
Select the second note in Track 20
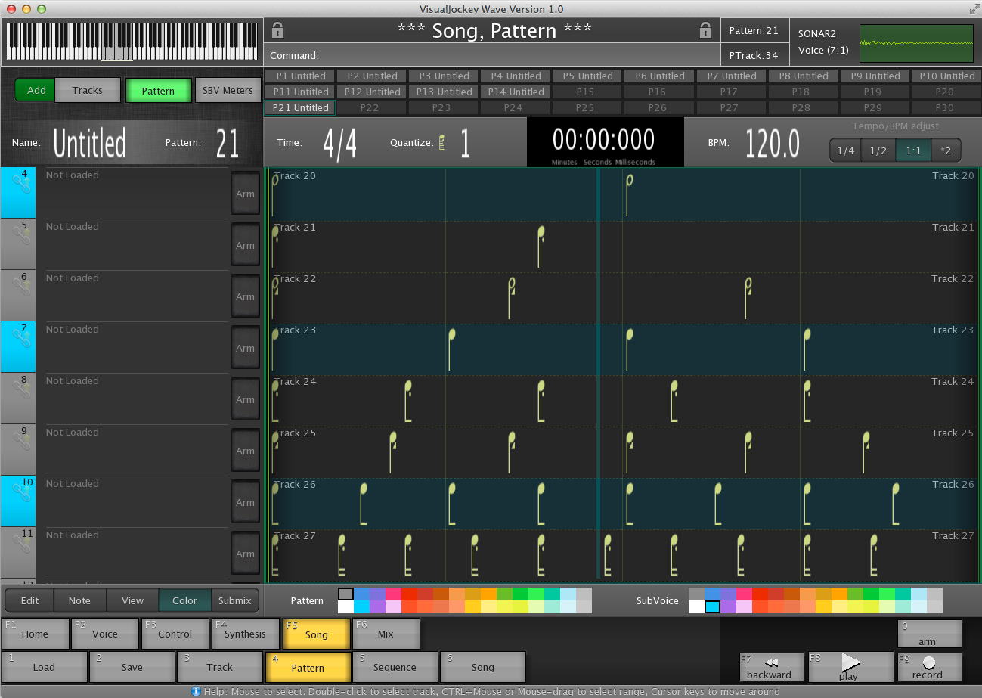[629, 195]
